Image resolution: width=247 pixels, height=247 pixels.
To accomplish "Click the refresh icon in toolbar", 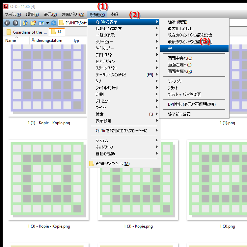I will (54, 23).
